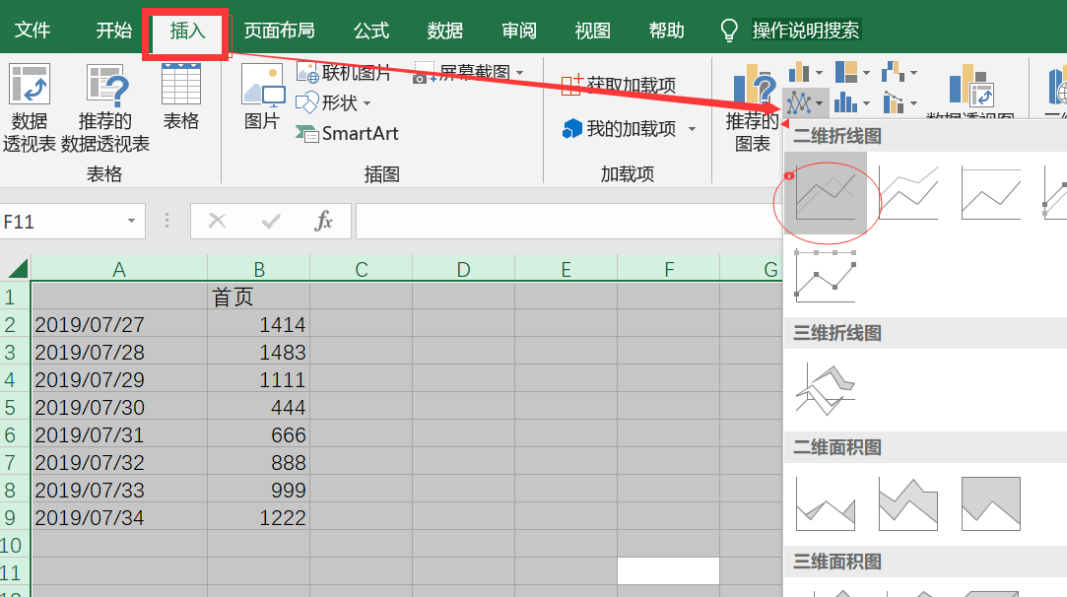Choose the stacked area chart thumbnail
Viewport: 1067px width, 597px height.
908,503
